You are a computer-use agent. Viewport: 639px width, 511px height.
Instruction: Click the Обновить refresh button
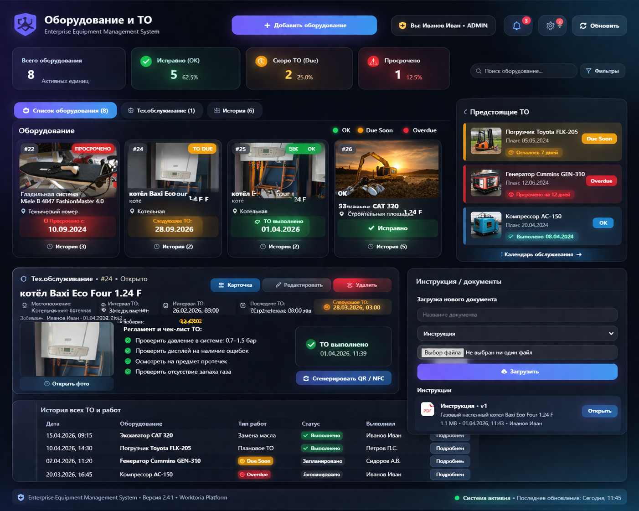(x=599, y=26)
